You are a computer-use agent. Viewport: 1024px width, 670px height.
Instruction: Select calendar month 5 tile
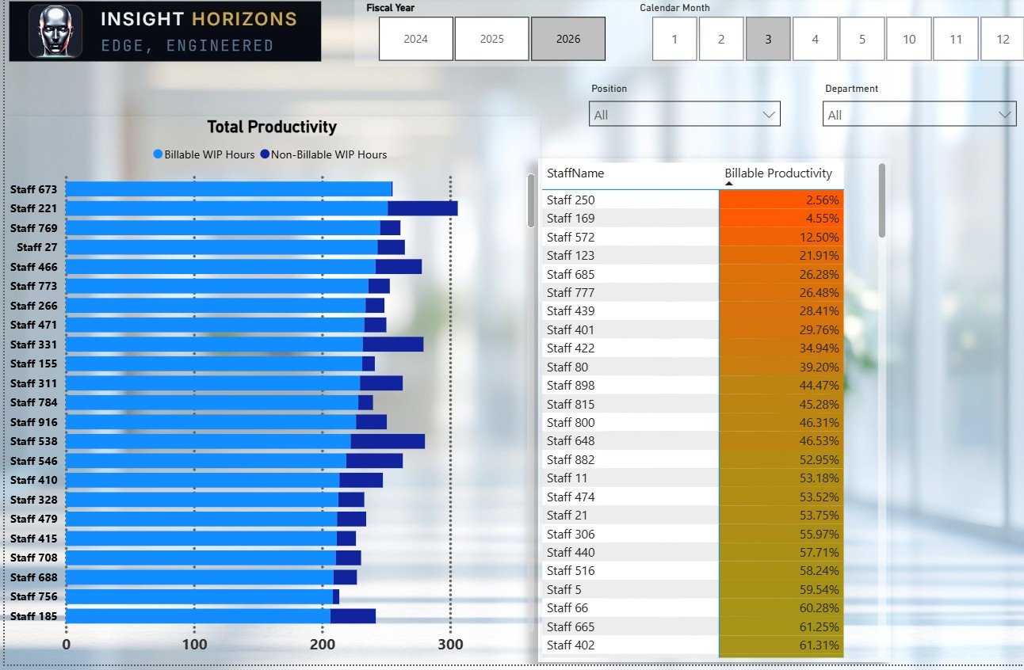(862, 39)
